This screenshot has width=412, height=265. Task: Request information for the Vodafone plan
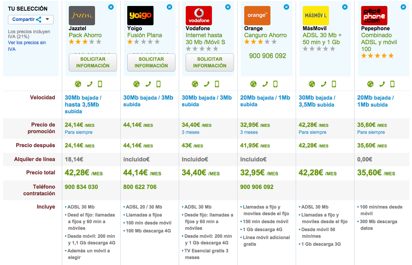[x=210, y=62]
